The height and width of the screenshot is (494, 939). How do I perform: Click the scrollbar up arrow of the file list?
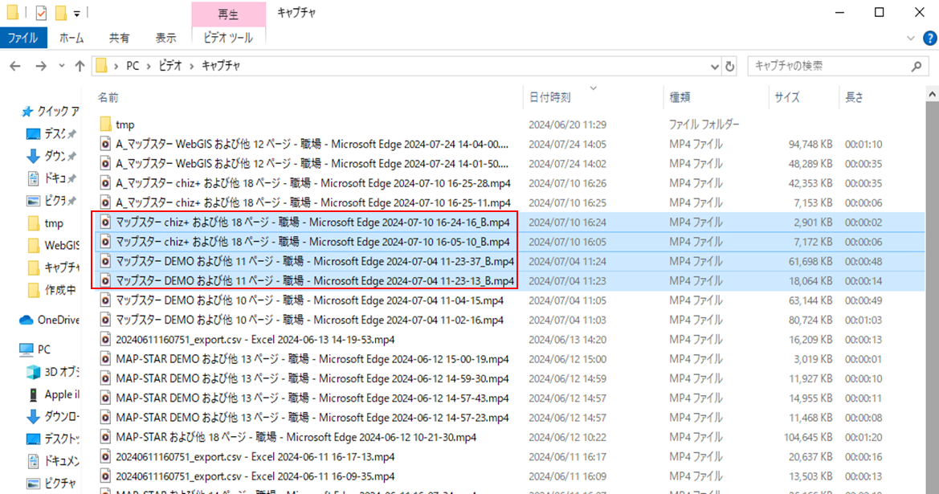click(x=933, y=95)
